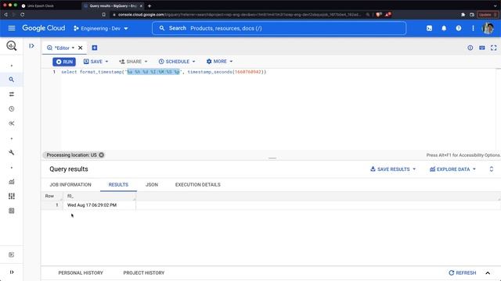The width and height of the screenshot is (501, 281).
Task: Open the Schedule dropdown
Action: pyautogui.click(x=177, y=62)
